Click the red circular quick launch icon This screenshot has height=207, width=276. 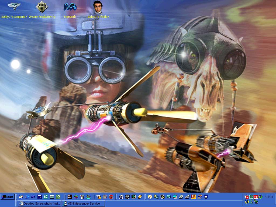coord(111,197)
